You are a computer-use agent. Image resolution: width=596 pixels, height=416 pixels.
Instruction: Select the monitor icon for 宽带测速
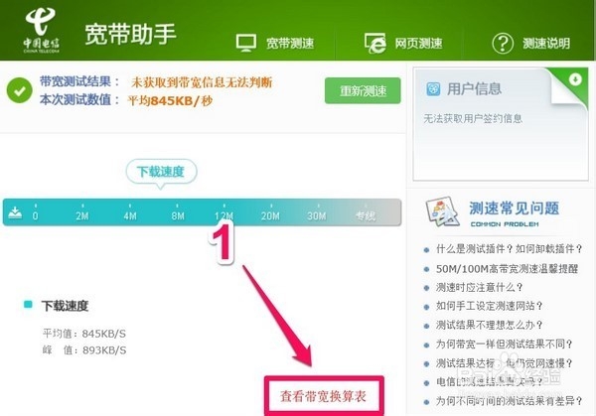(x=246, y=43)
